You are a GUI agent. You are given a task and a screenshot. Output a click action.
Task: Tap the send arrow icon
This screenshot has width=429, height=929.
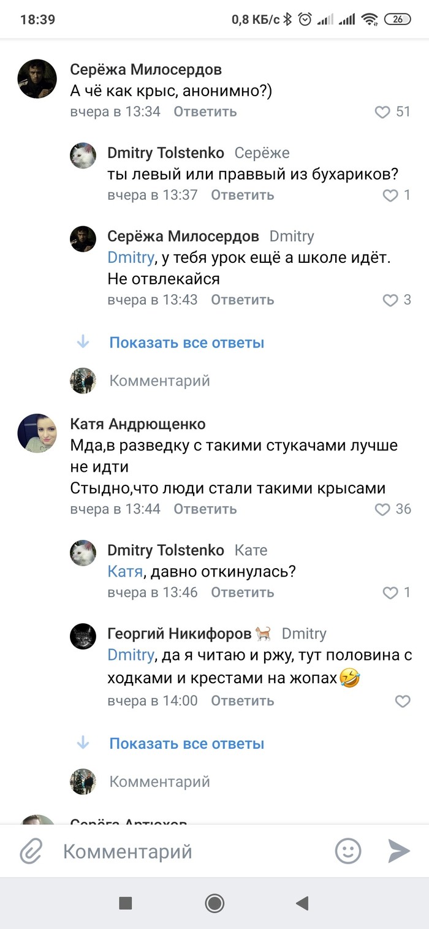399,851
